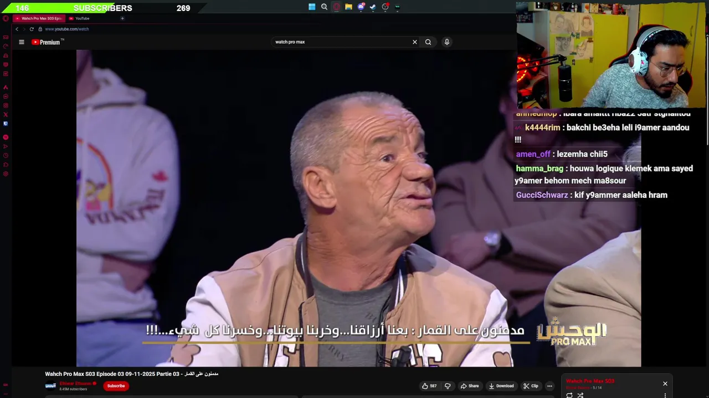Open more actions three-dot menu
The image size is (709, 398).
(549, 386)
